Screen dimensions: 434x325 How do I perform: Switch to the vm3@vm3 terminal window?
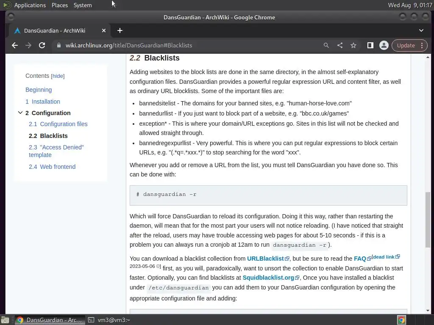pos(109,320)
